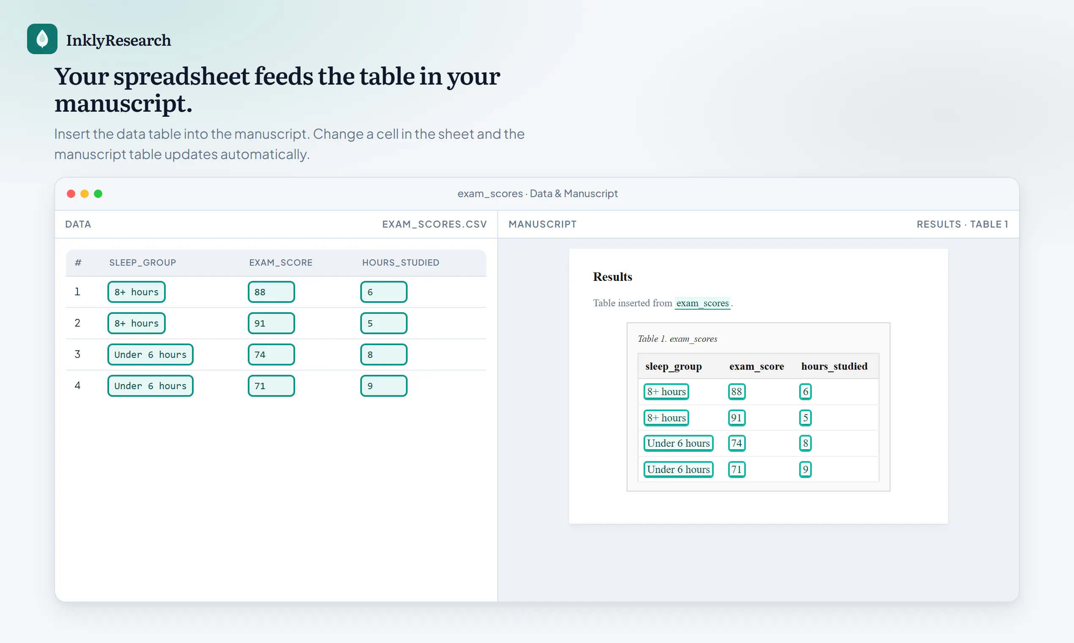Click the HOURS_STUDIED column header in data sheet
1074x643 pixels.
(x=400, y=263)
